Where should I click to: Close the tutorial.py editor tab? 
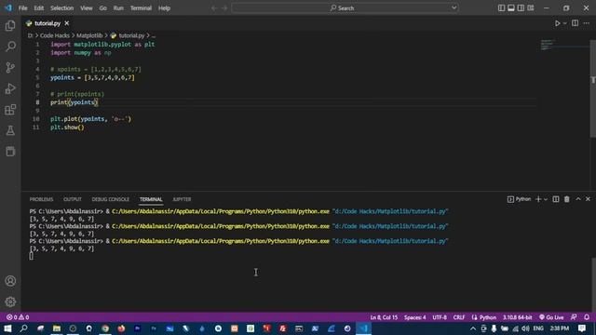[x=67, y=23]
